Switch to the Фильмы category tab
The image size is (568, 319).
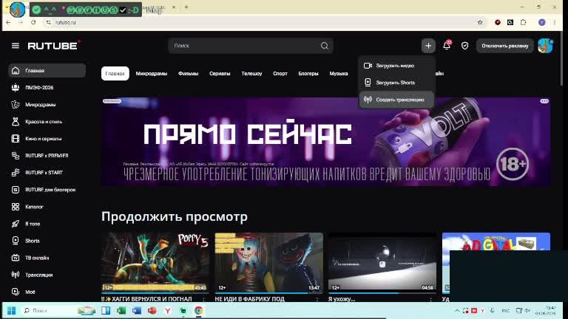coord(188,73)
